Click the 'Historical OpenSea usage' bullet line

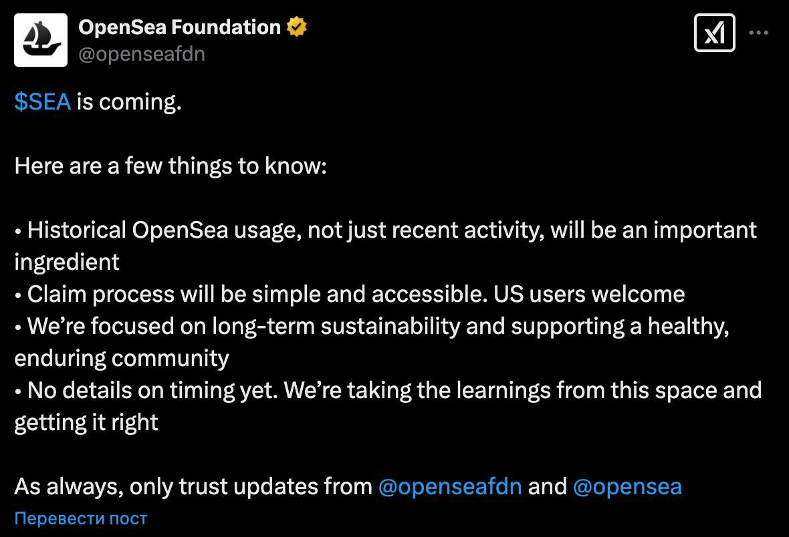(385, 230)
